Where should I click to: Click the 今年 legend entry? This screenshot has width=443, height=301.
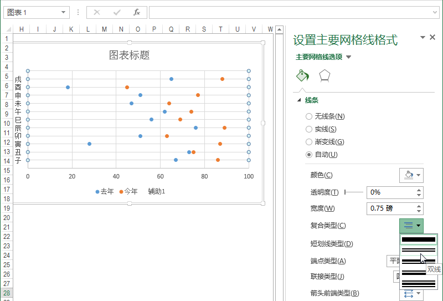pos(128,191)
